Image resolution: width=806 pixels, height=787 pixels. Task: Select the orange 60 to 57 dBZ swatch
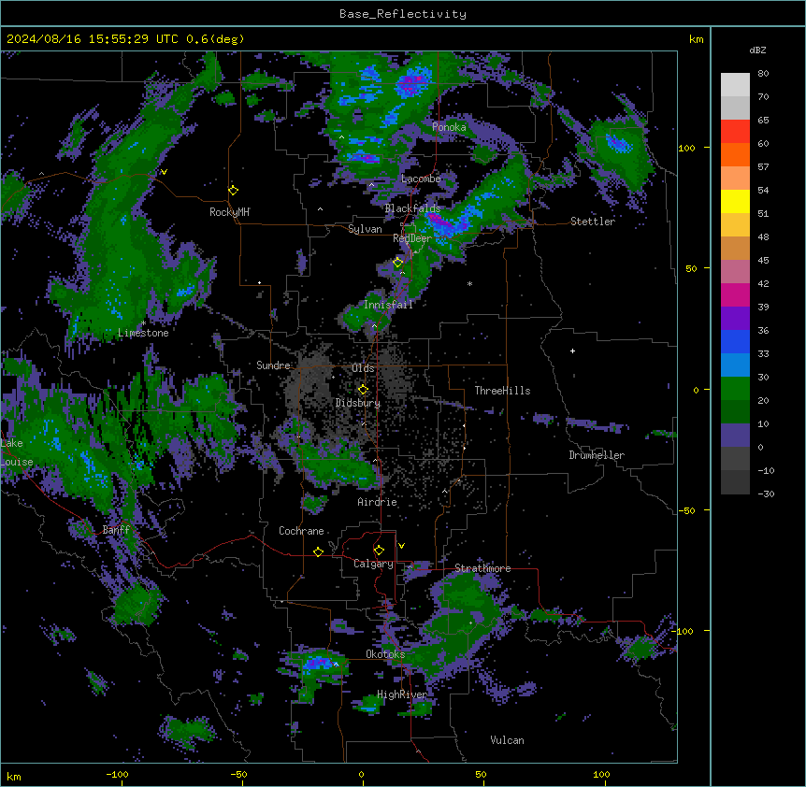coord(735,155)
